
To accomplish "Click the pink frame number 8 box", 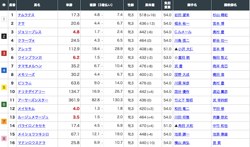I will (4, 138).
